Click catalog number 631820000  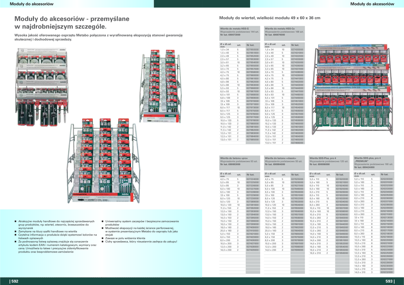point(342,179)
